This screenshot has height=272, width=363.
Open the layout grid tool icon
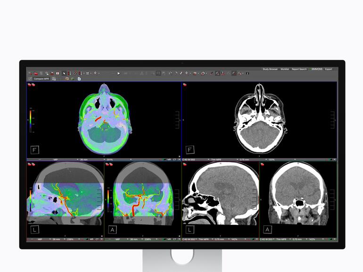coord(88,73)
